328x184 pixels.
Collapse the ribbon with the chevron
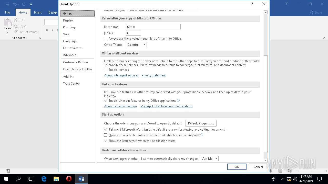tap(324, 38)
